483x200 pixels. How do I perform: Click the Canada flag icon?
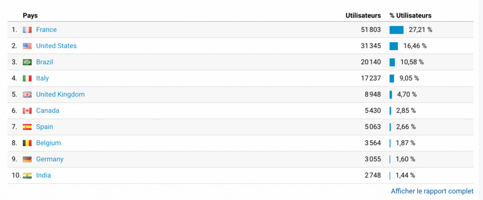point(27,111)
